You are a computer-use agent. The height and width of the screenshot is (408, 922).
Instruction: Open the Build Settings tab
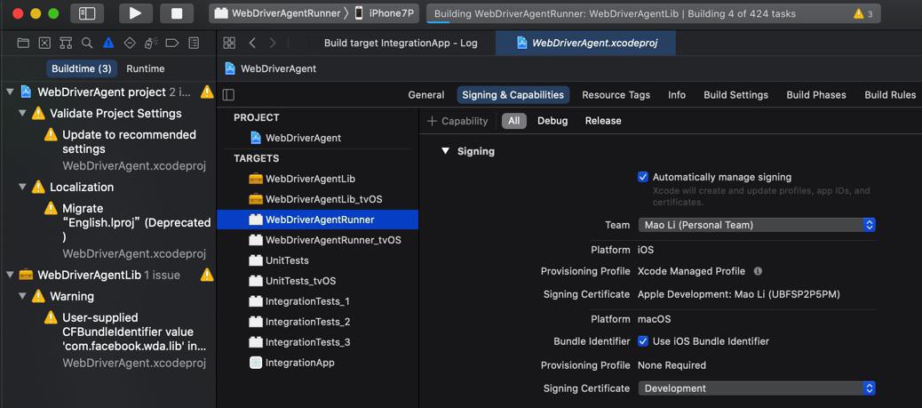pyautogui.click(x=735, y=95)
